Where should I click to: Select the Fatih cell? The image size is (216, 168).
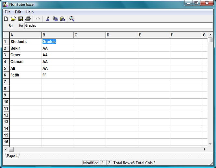[x=26, y=75]
